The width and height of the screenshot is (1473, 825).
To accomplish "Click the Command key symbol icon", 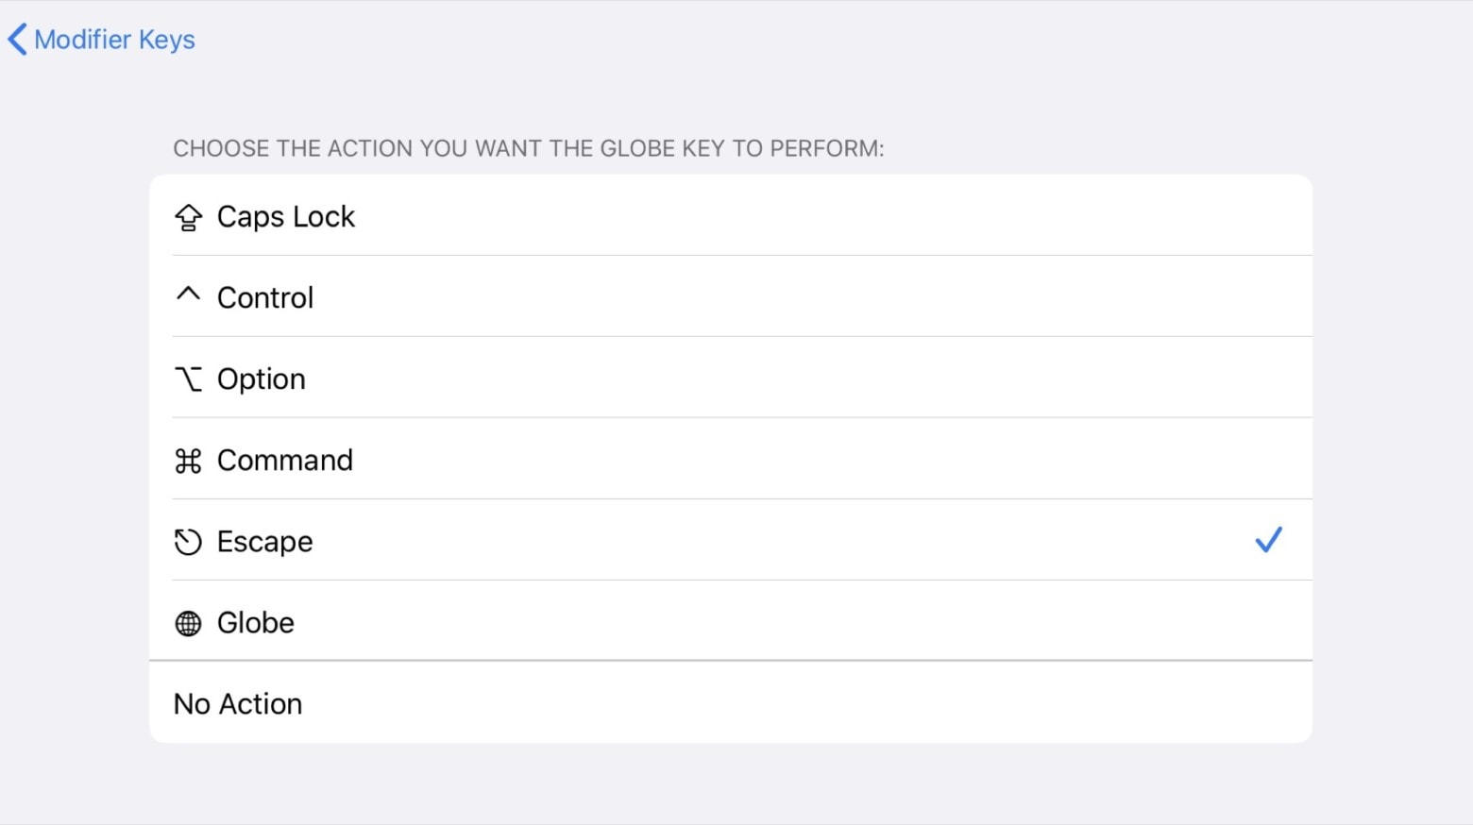I will [188, 460].
